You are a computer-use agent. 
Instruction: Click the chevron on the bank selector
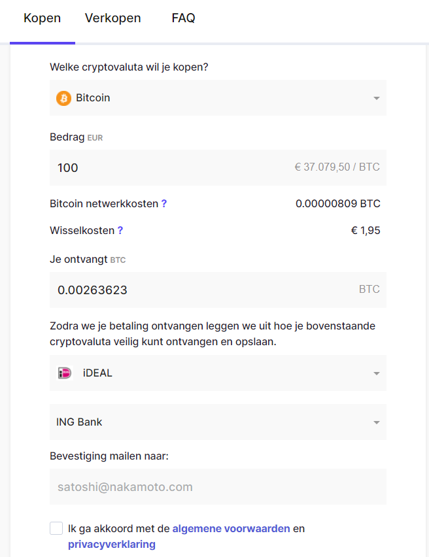(376, 422)
